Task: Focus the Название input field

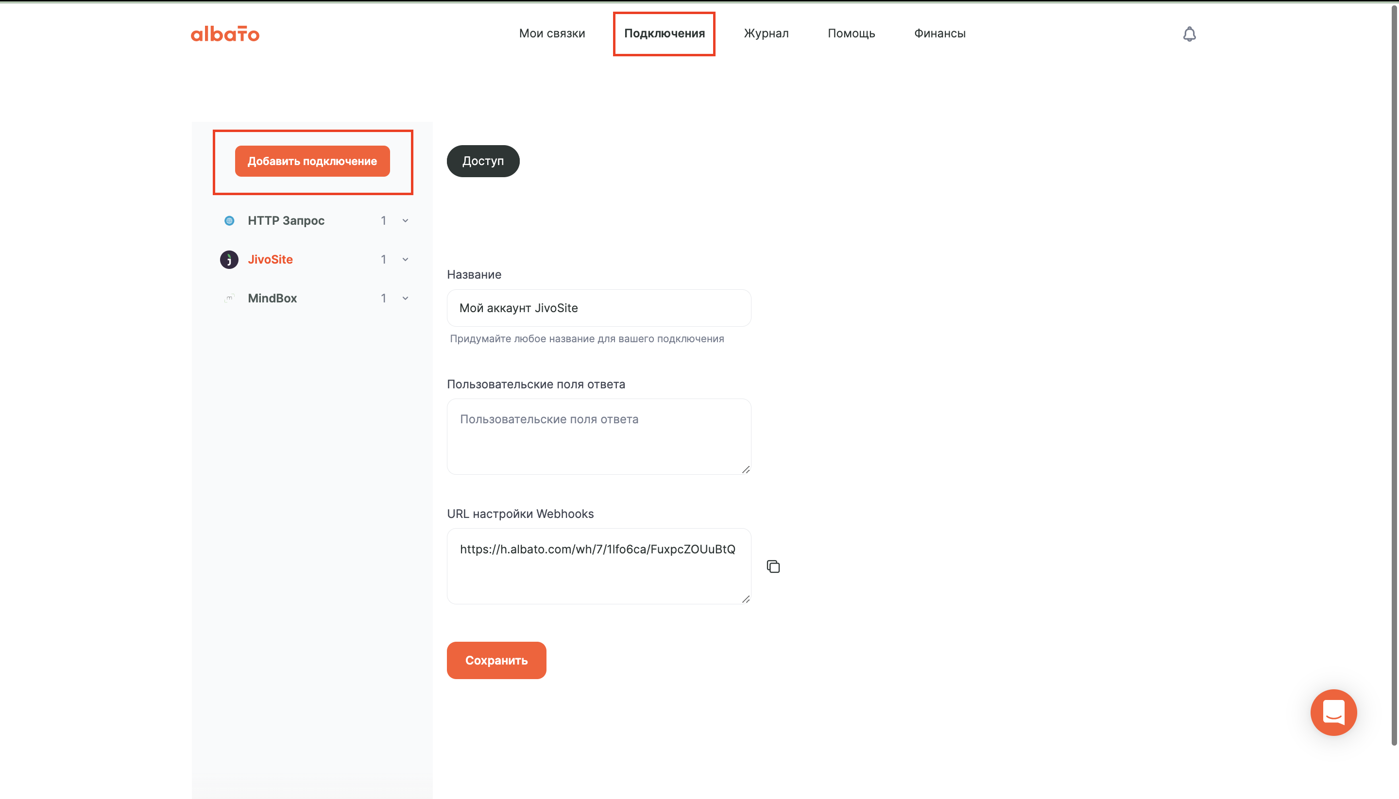Action: pos(598,308)
